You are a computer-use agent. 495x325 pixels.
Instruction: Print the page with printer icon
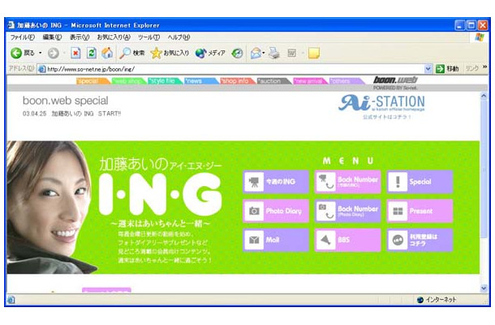[x=274, y=53]
